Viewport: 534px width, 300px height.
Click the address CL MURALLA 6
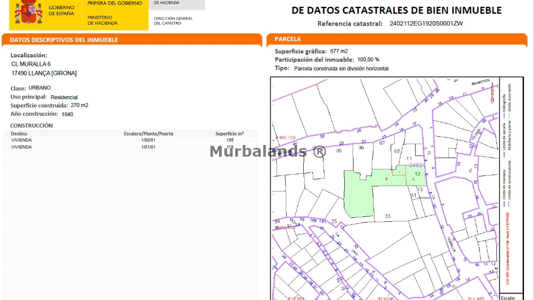(31, 64)
